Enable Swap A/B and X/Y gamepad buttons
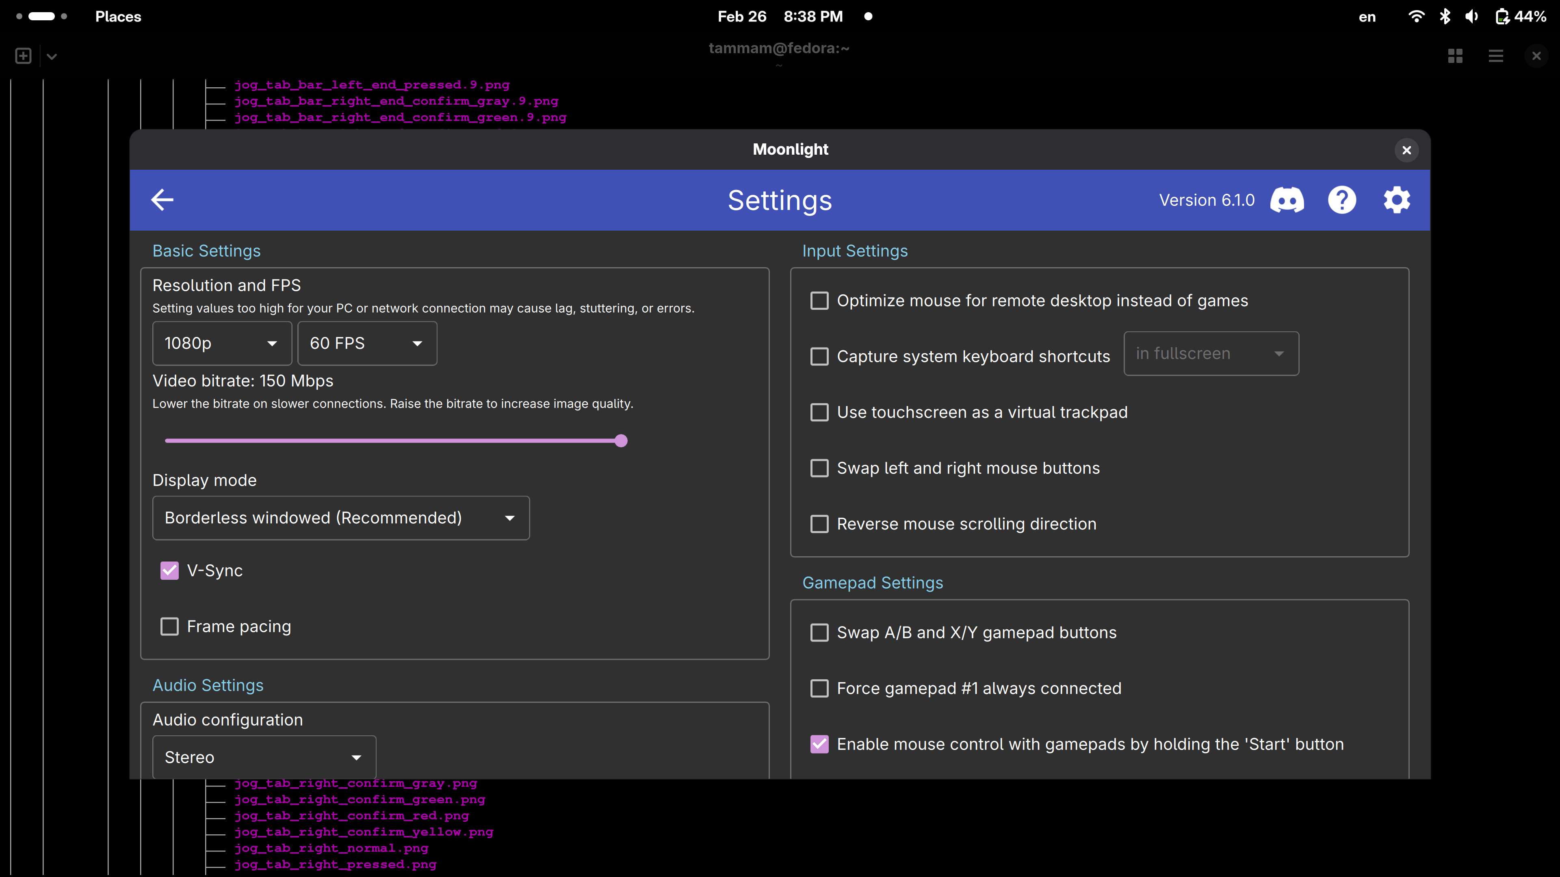 (819, 632)
